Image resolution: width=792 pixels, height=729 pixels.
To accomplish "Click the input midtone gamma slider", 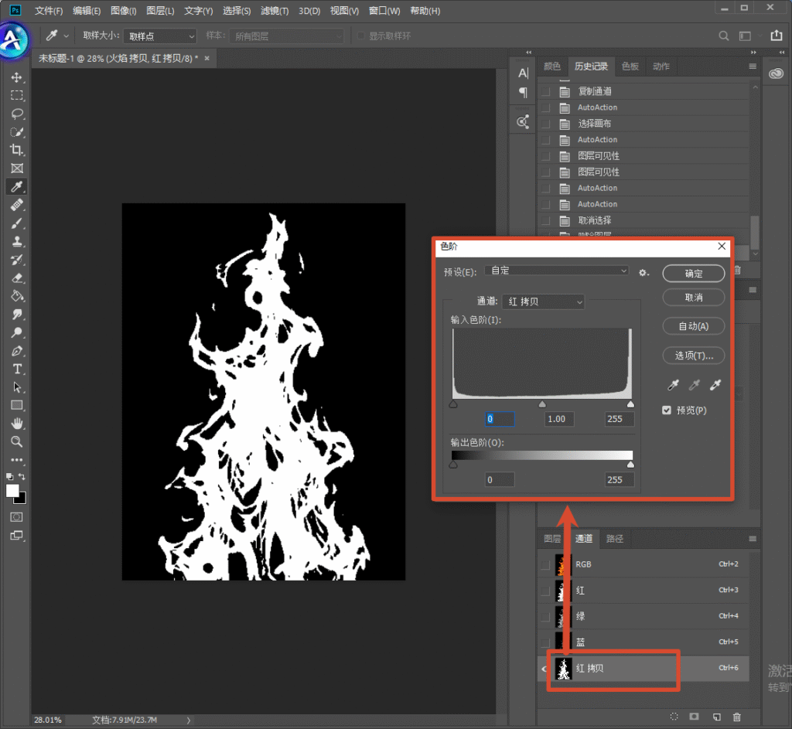I will click(x=542, y=404).
